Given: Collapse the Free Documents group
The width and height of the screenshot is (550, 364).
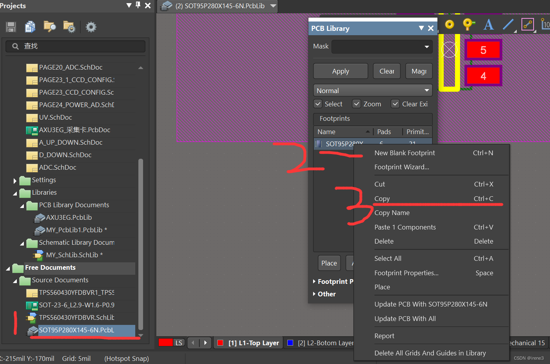Looking at the screenshot, I should (8, 268).
